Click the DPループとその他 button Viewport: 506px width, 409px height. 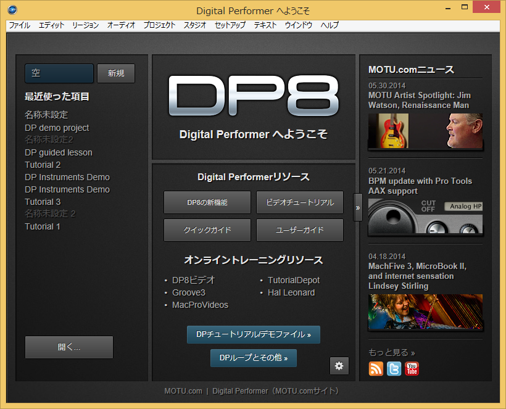pos(254,358)
